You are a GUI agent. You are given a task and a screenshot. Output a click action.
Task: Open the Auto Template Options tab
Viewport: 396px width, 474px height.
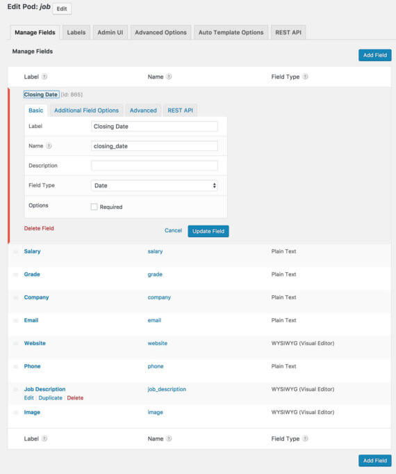[231, 32]
